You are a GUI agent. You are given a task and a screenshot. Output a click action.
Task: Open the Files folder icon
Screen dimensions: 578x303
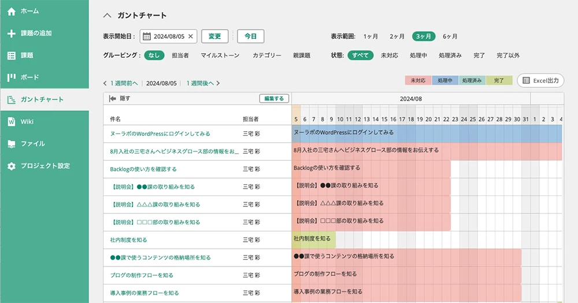tap(11, 143)
